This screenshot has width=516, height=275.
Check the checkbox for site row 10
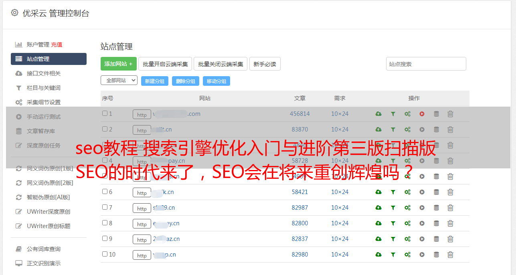[x=105, y=254]
